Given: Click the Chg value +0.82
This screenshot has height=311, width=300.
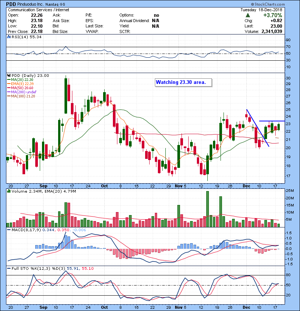Looking at the screenshot, I should click(276, 21).
